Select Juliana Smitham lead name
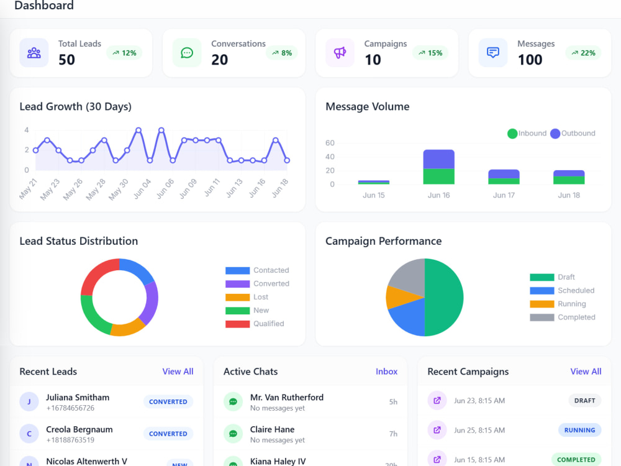621x466 pixels. (78, 398)
